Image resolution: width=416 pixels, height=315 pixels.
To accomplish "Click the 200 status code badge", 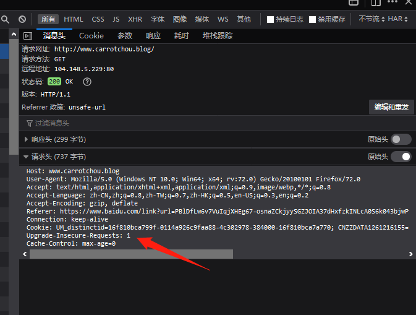I will pyautogui.click(x=54, y=82).
